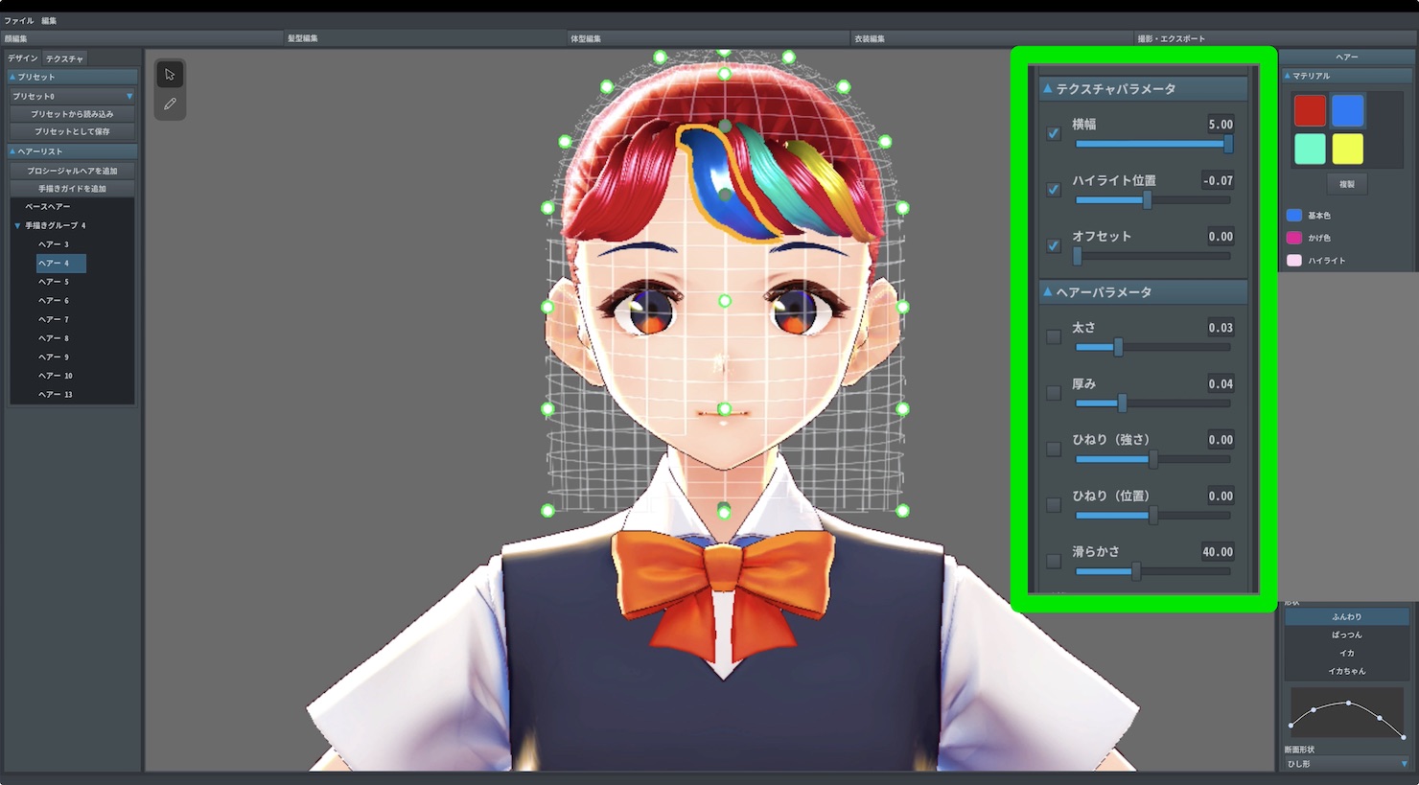Uncheck the ハイライト位置 checkbox
The height and width of the screenshot is (785, 1419).
[x=1054, y=189]
